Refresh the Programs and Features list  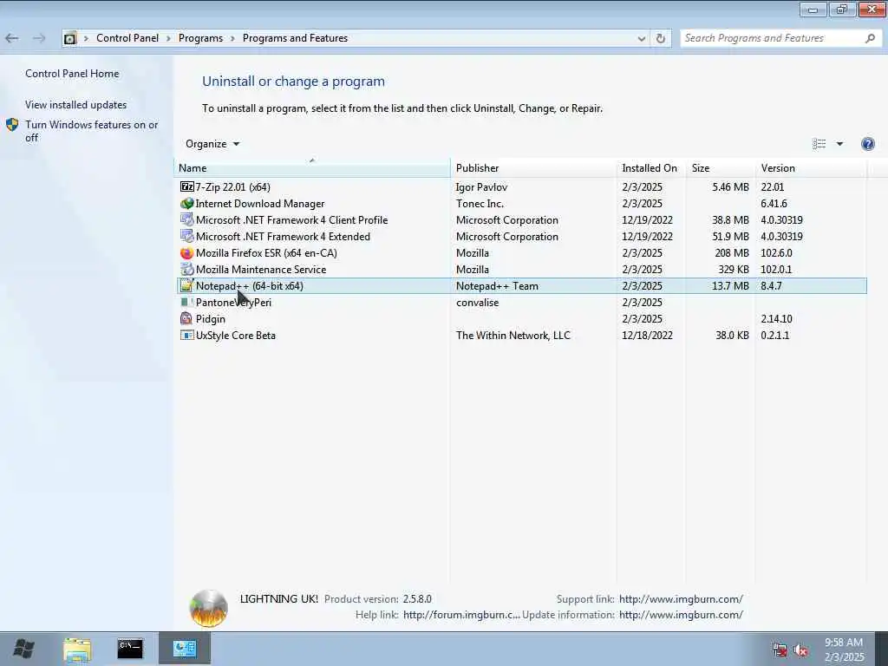coord(660,38)
